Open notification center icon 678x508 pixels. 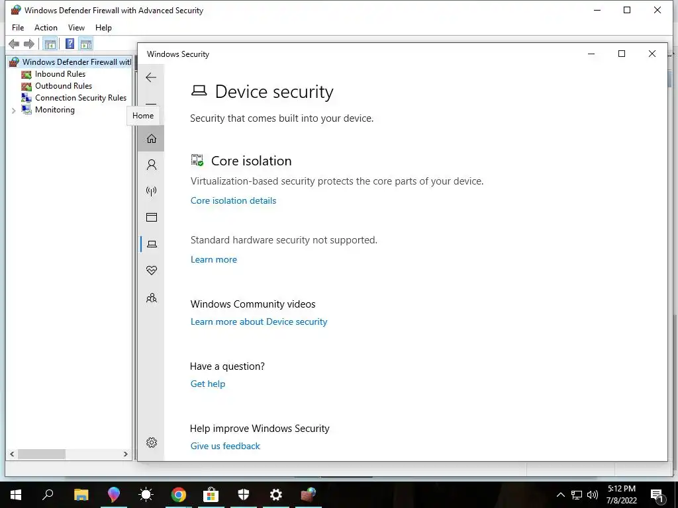[657, 495]
